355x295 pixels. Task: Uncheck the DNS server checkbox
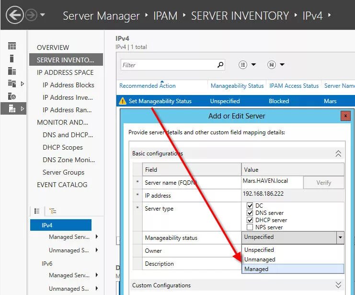coord(250,213)
